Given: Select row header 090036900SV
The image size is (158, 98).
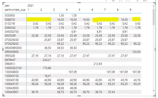Looking at the screenshot, I should [x=13, y=48].
